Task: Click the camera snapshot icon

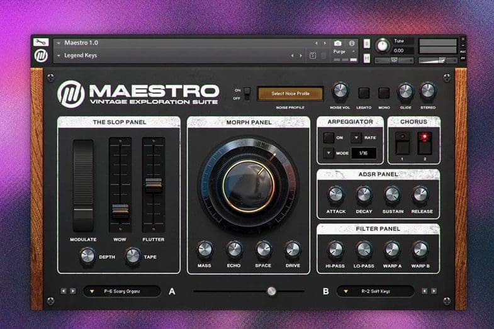Action: (337, 43)
